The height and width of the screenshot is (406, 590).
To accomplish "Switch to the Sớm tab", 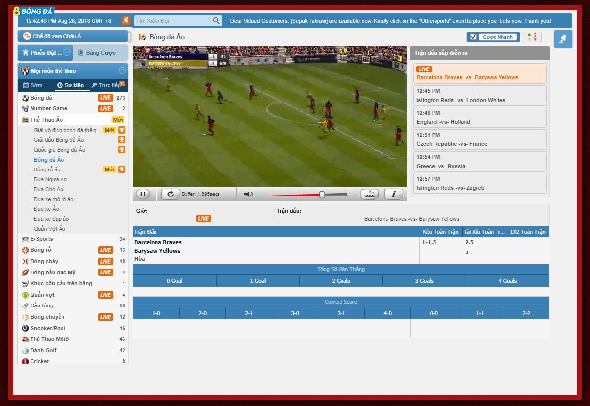I will (x=33, y=85).
